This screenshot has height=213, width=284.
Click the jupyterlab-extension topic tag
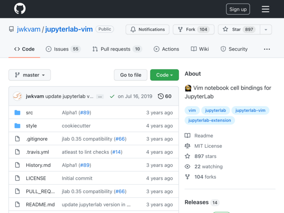pos(209,120)
